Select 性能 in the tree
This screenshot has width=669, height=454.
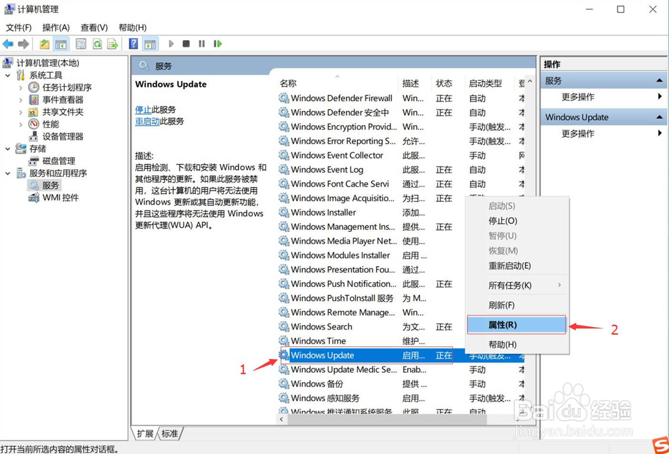tap(51, 124)
